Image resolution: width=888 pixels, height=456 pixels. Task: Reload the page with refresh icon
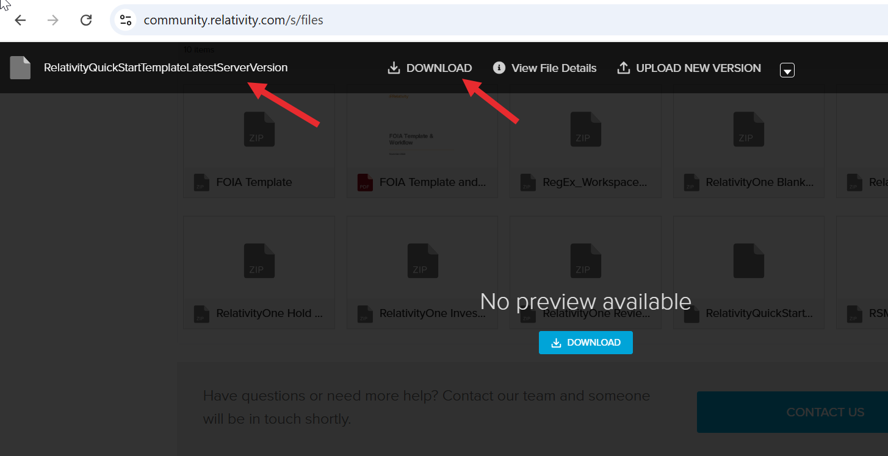point(86,20)
